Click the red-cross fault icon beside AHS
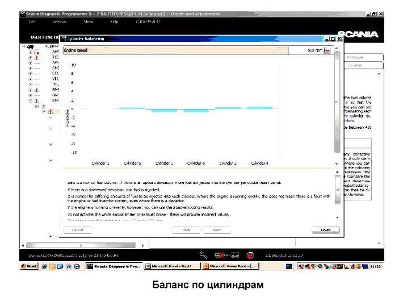This screenshot has width=403, height=302. coord(37,52)
